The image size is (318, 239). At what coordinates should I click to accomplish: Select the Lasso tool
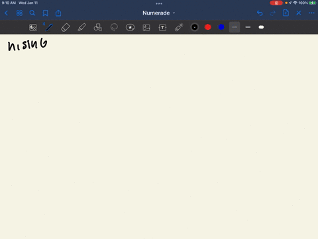(114, 27)
